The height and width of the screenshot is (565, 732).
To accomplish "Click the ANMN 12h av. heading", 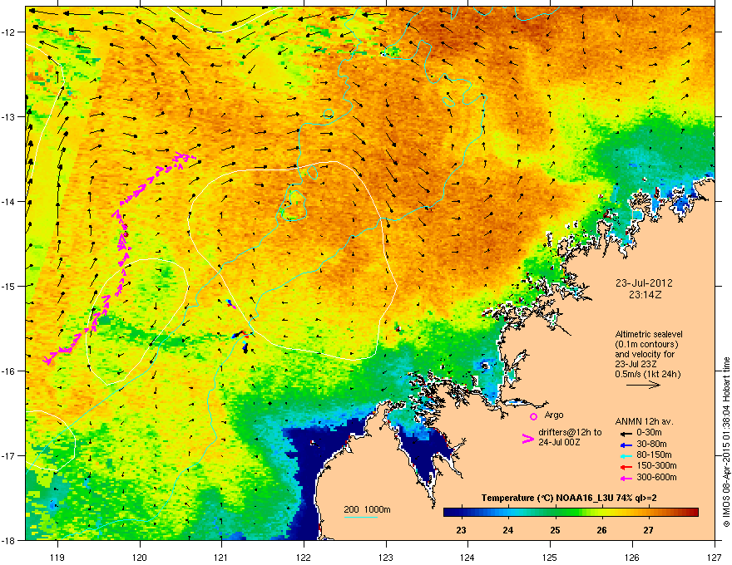I will (644, 421).
